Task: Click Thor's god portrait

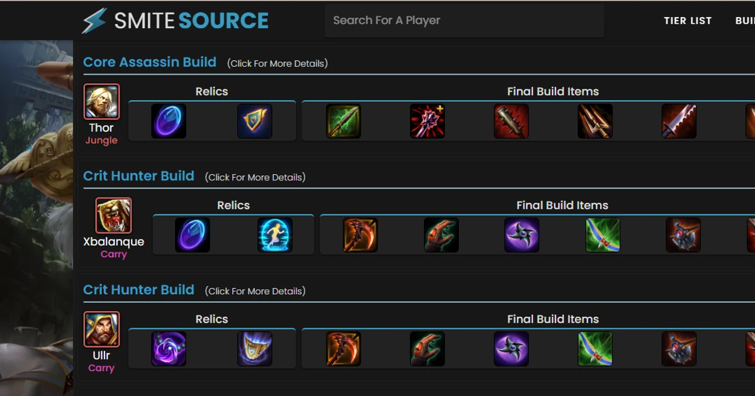Action: (102, 102)
